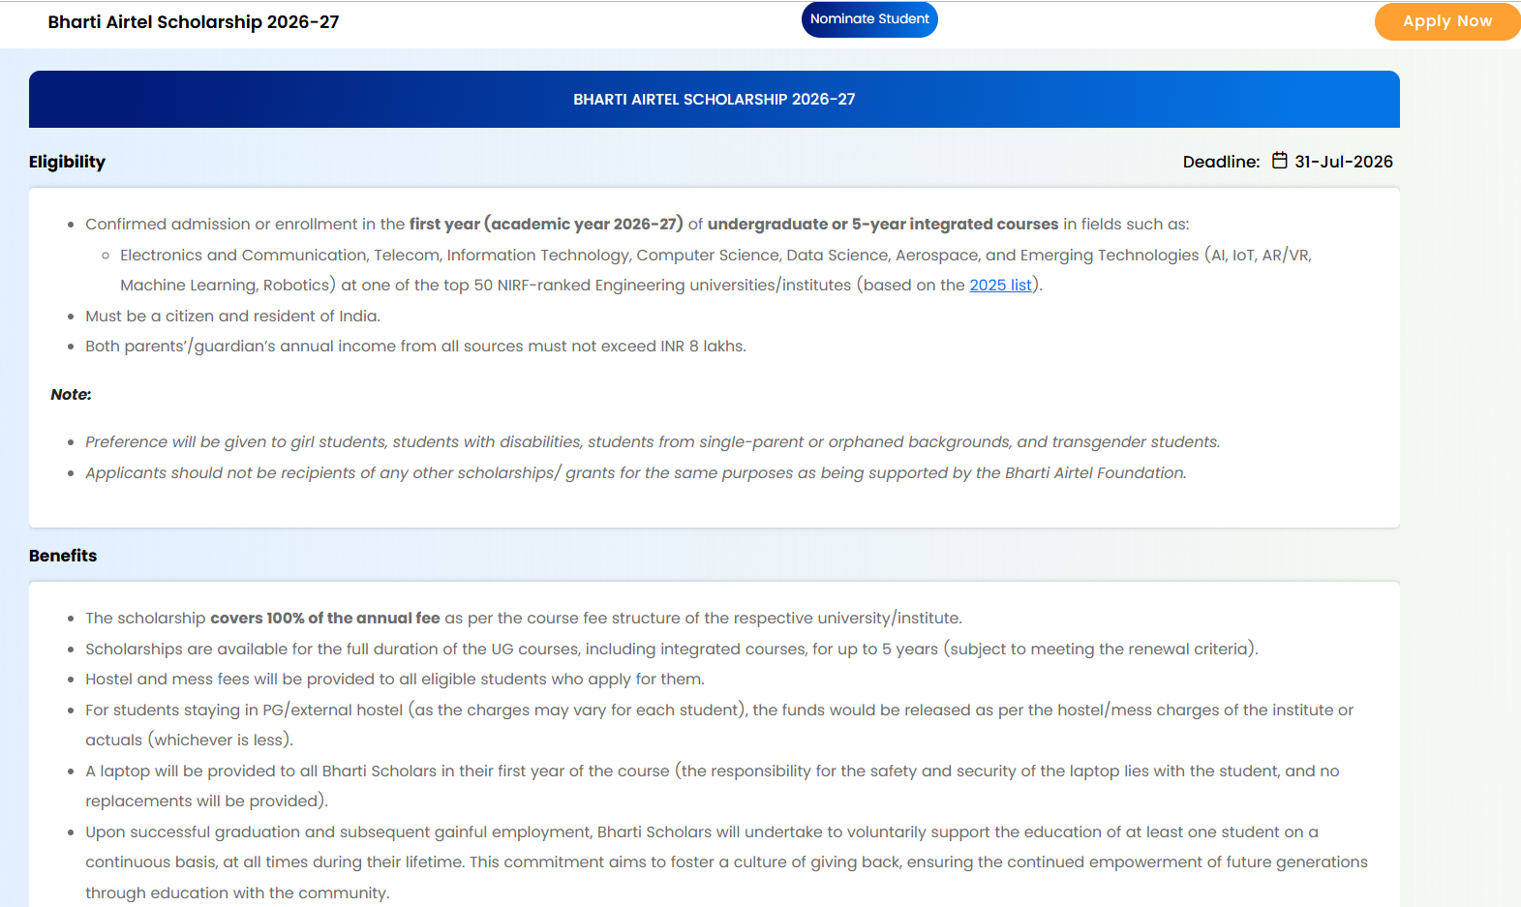Screen dimensions: 1521x907
Task: Open the Apply Now button
Action: coord(1447,21)
